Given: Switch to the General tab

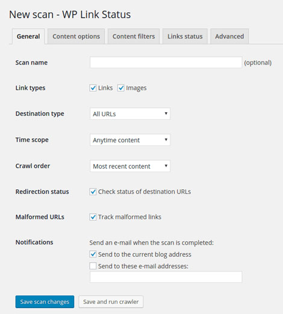Looking at the screenshot, I should 28,36.
